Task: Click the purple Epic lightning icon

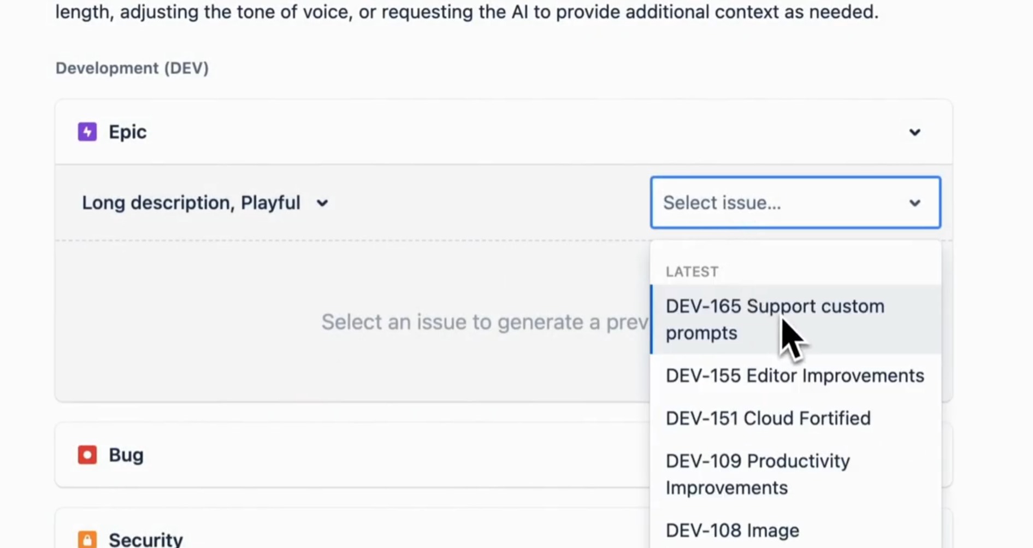Action: (87, 132)
